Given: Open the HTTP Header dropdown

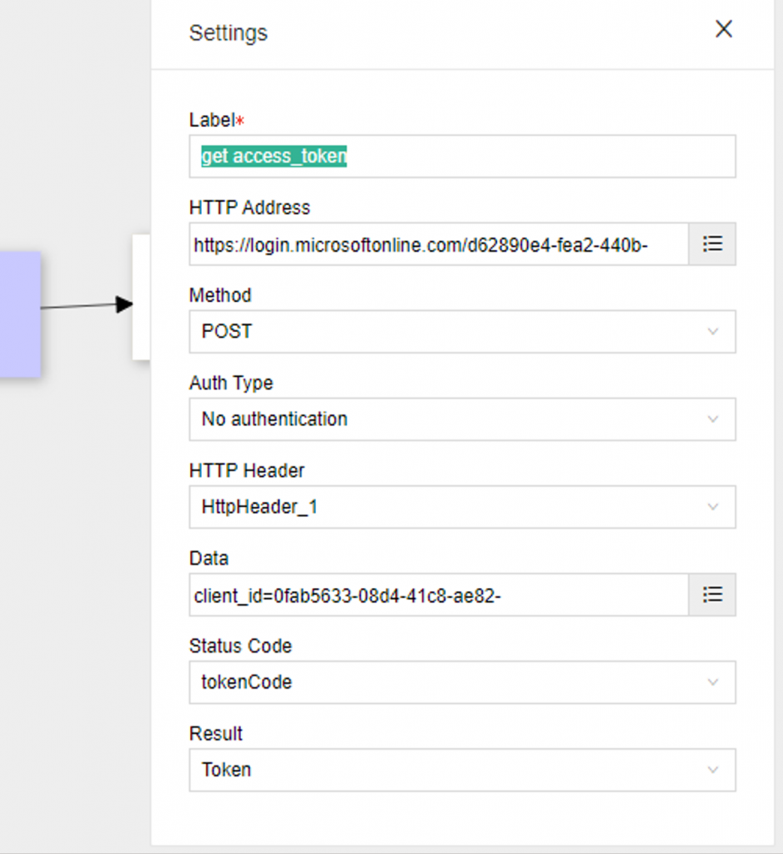Looking at the screenshot, I should tap(462, 507).
